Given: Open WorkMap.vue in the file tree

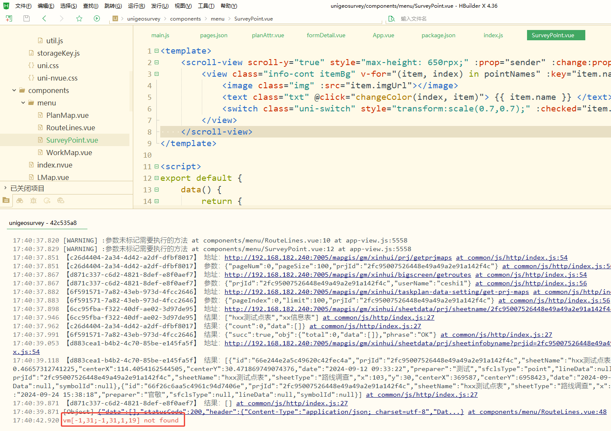Looking at the screenshot, I should (x=69, y=152).
